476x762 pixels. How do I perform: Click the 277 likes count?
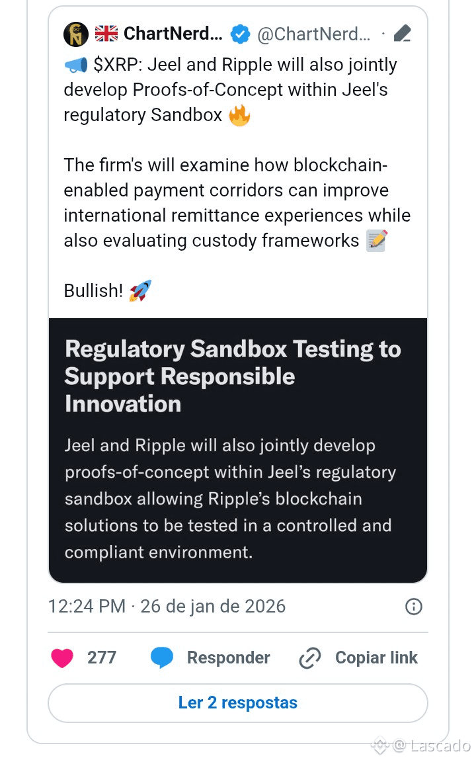pos(102,657)
